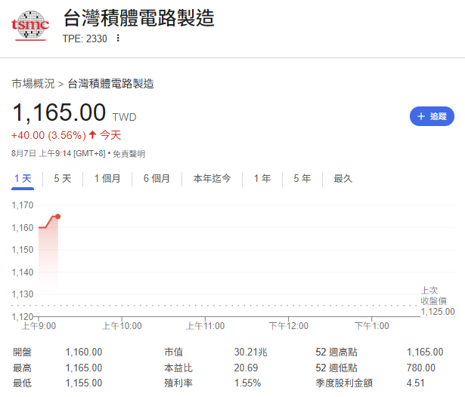The height and width of the screenshot is (397, 465).
Task: Open the 免責聲明 disclaimer link
Action: (x=129, y=154)
